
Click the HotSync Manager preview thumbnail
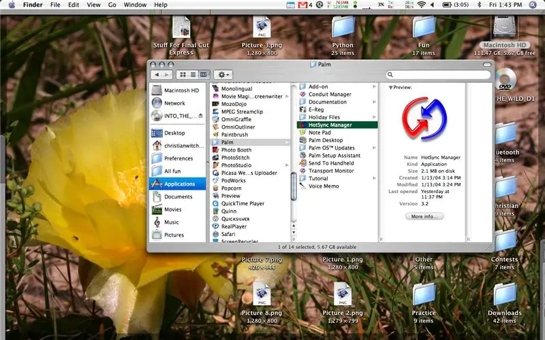(x=424, y=119)
